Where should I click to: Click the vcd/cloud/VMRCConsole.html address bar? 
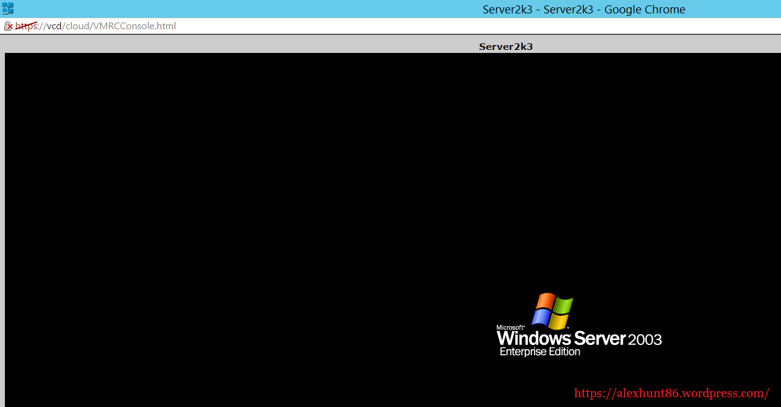pyautogui.click(x=96, y=26)
